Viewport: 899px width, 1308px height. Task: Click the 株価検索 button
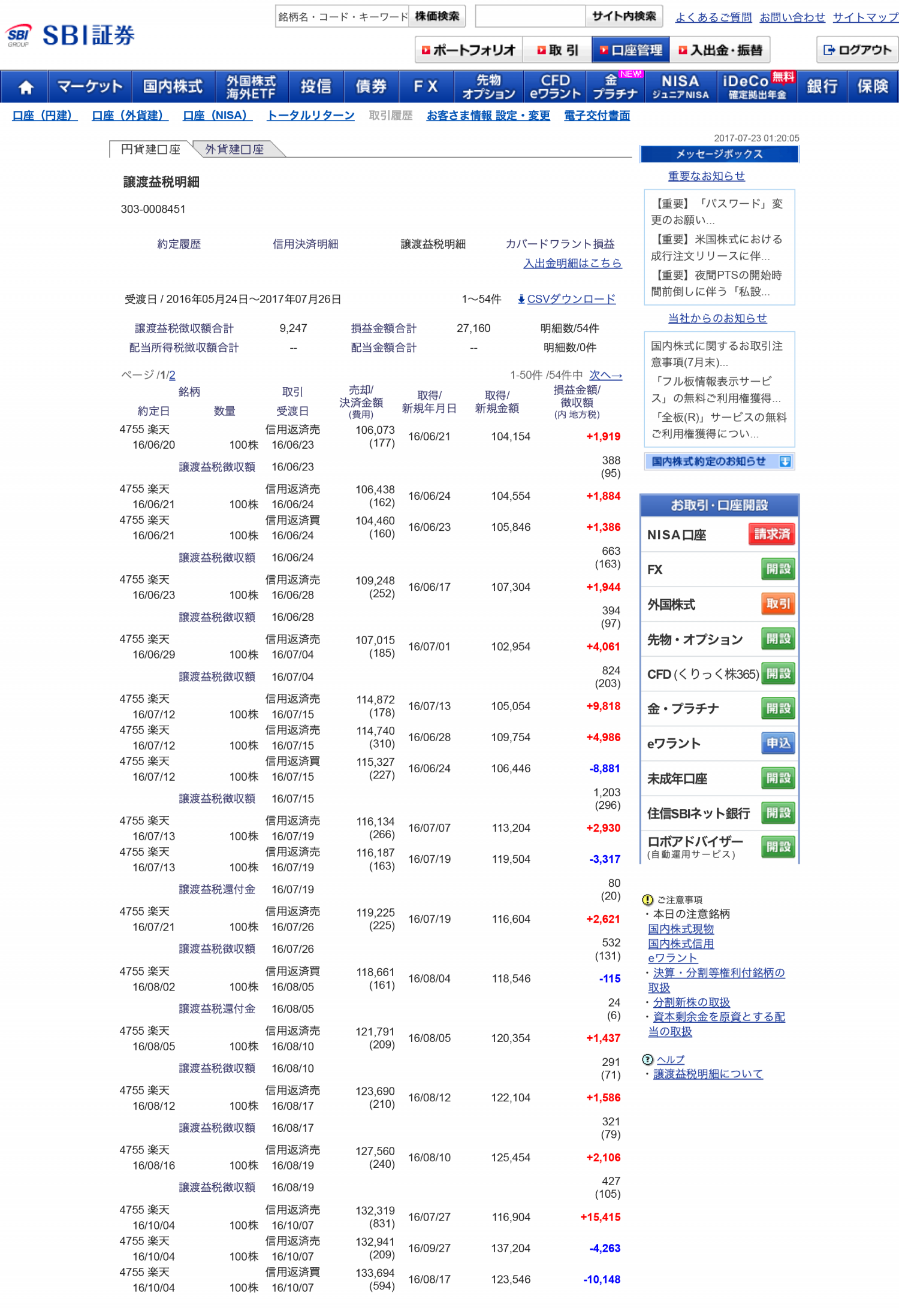[x=437, y=16]
